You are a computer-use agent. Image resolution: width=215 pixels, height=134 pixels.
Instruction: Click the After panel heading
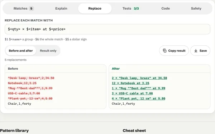point(116,69)
